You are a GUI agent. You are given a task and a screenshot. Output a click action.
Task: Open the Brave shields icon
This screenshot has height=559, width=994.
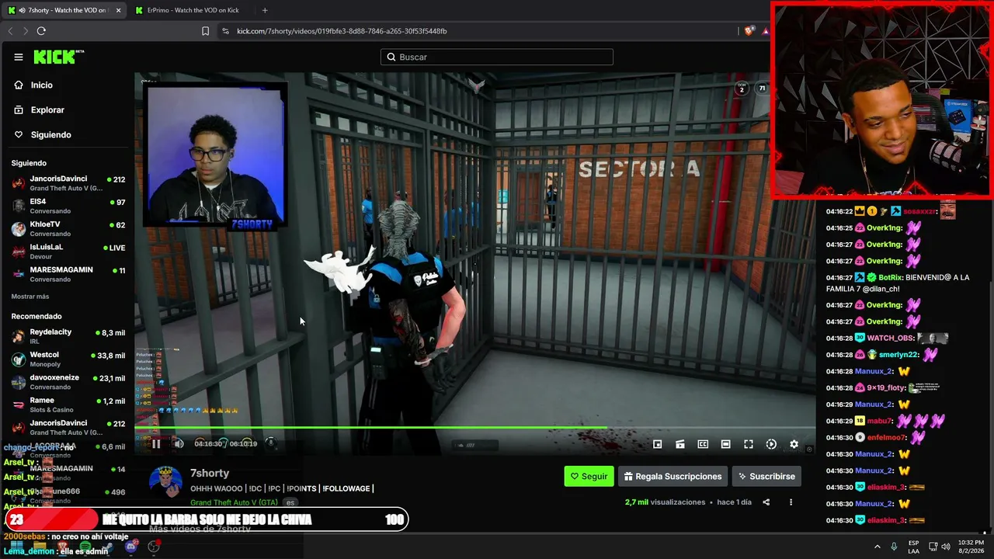[x=749, y=31]
